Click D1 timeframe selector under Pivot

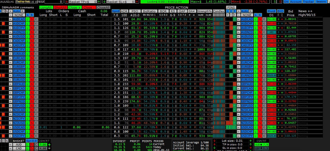click(271, 15)
